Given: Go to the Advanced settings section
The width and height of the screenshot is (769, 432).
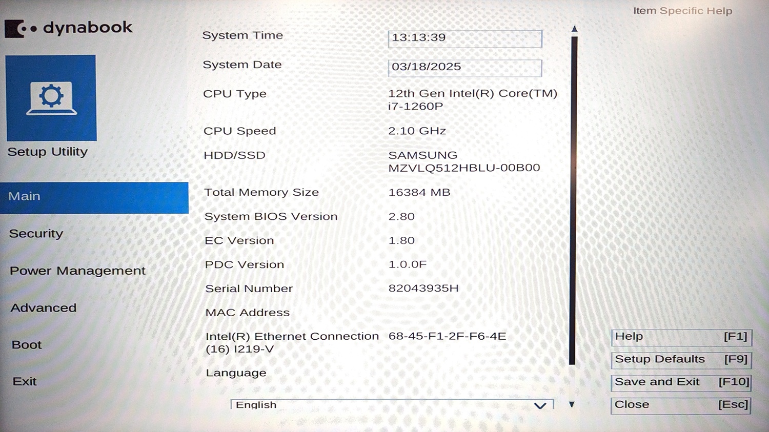Looking at the screenshot, I should point(44,308).
